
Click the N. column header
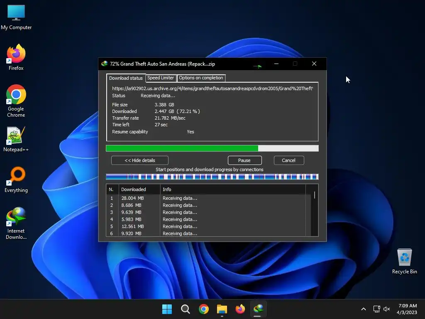(112, 189)
